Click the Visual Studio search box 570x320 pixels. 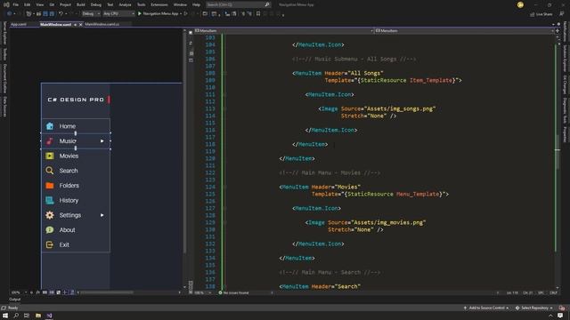point(238,4)
